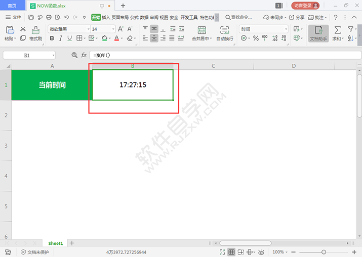Open Document Assistant (文档助手)
Viewport: 362px width, 257px height.
(x=318, y=33)
